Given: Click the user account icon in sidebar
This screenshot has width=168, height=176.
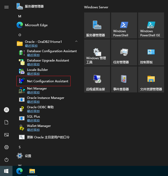Looking at the screenshot, I should pos(6,110).
